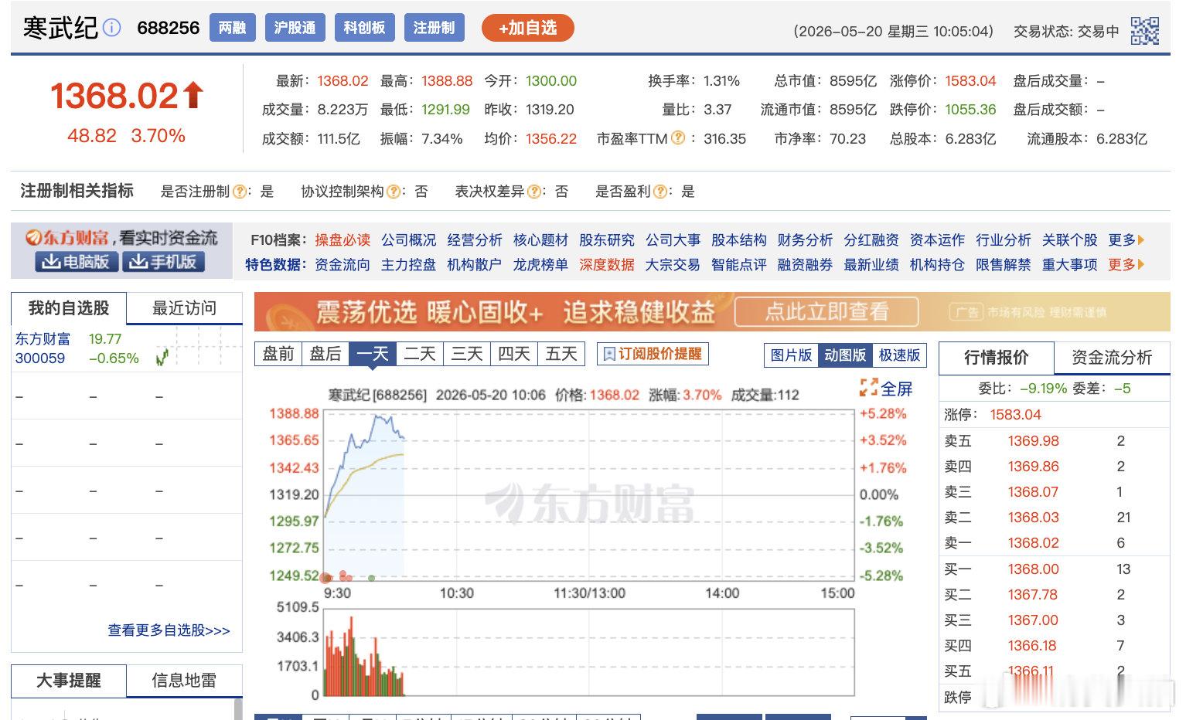Click the red marker on chart bottom

point(326,577)
